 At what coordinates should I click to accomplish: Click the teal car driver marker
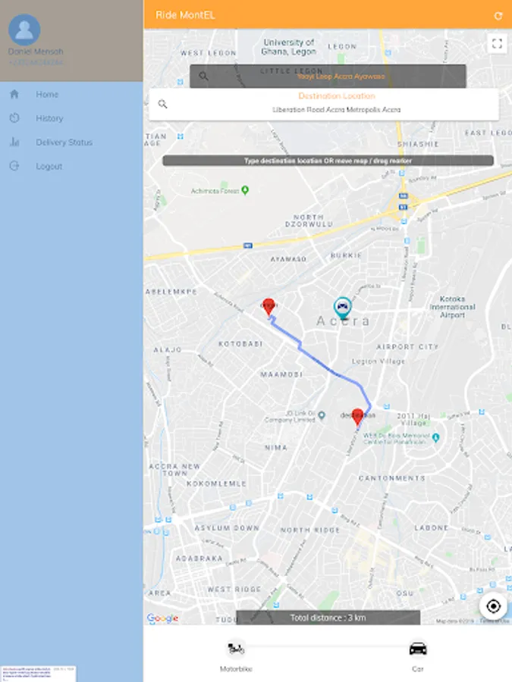click(343, 308)
